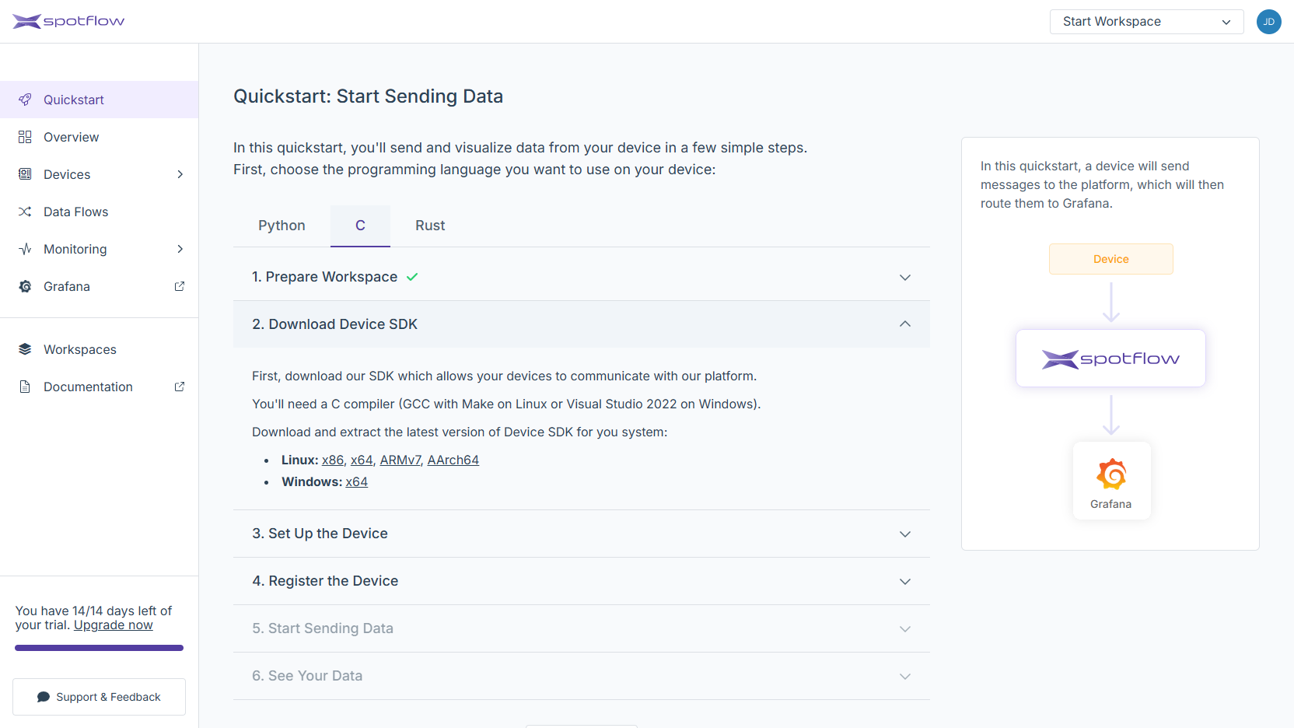Select the C language tab
Image resolution: width=1294 pixels, height=728 pixels.
click(360, 226)
